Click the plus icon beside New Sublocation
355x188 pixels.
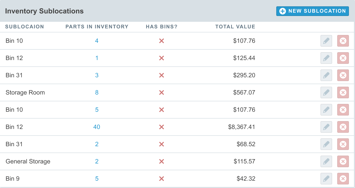[x=283, y=11]
